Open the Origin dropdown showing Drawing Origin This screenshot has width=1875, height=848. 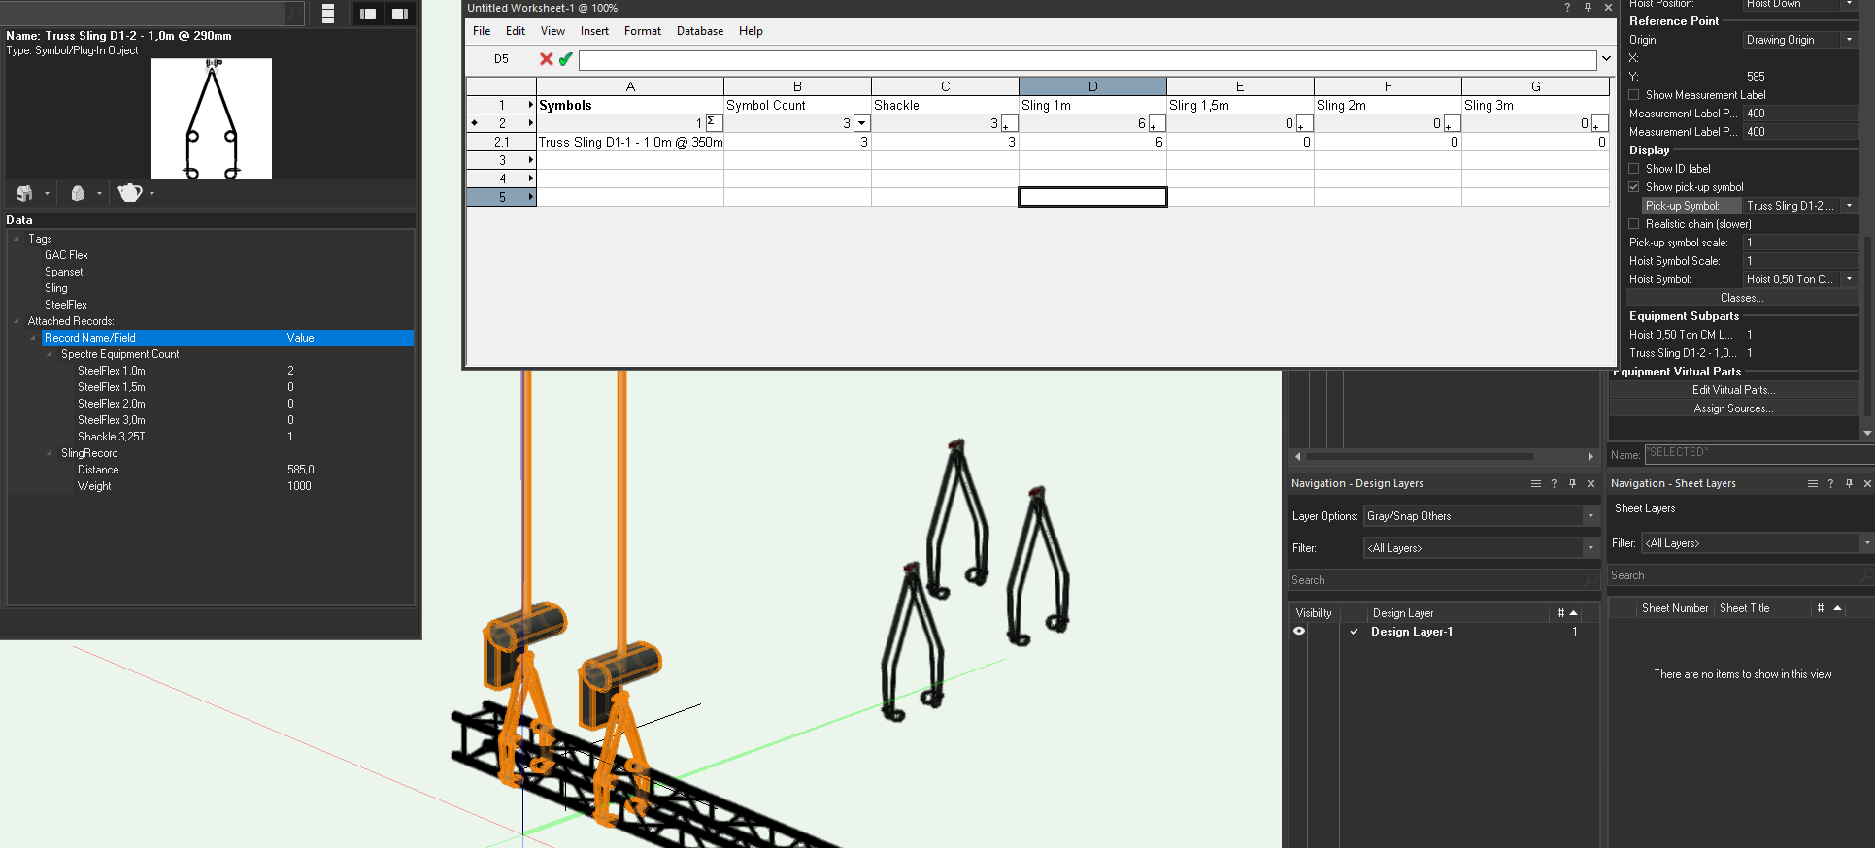tap(1798, 40)
